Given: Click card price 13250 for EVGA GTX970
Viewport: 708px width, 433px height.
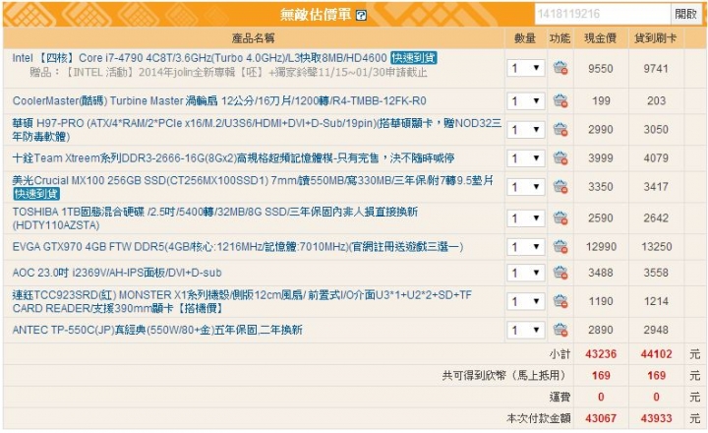Looking at the screenshot, I should (x=656, y=247).
